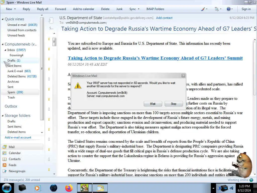Screen dimensions: 257x193
Task: Click the first yellow flag in message list
Action: pos(49,39)
